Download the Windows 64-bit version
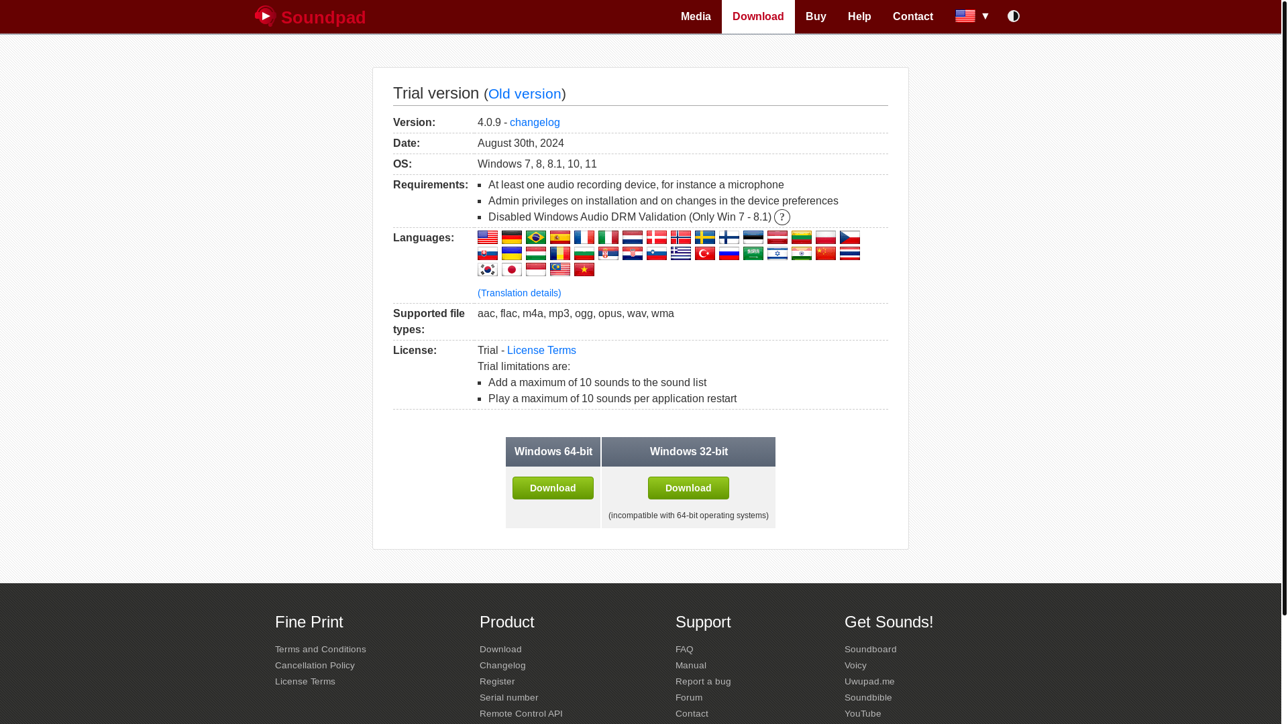 [553, 488]
